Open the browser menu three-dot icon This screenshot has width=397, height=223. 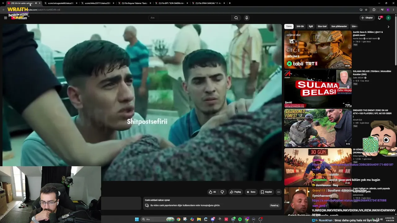[x=393, y=10]
